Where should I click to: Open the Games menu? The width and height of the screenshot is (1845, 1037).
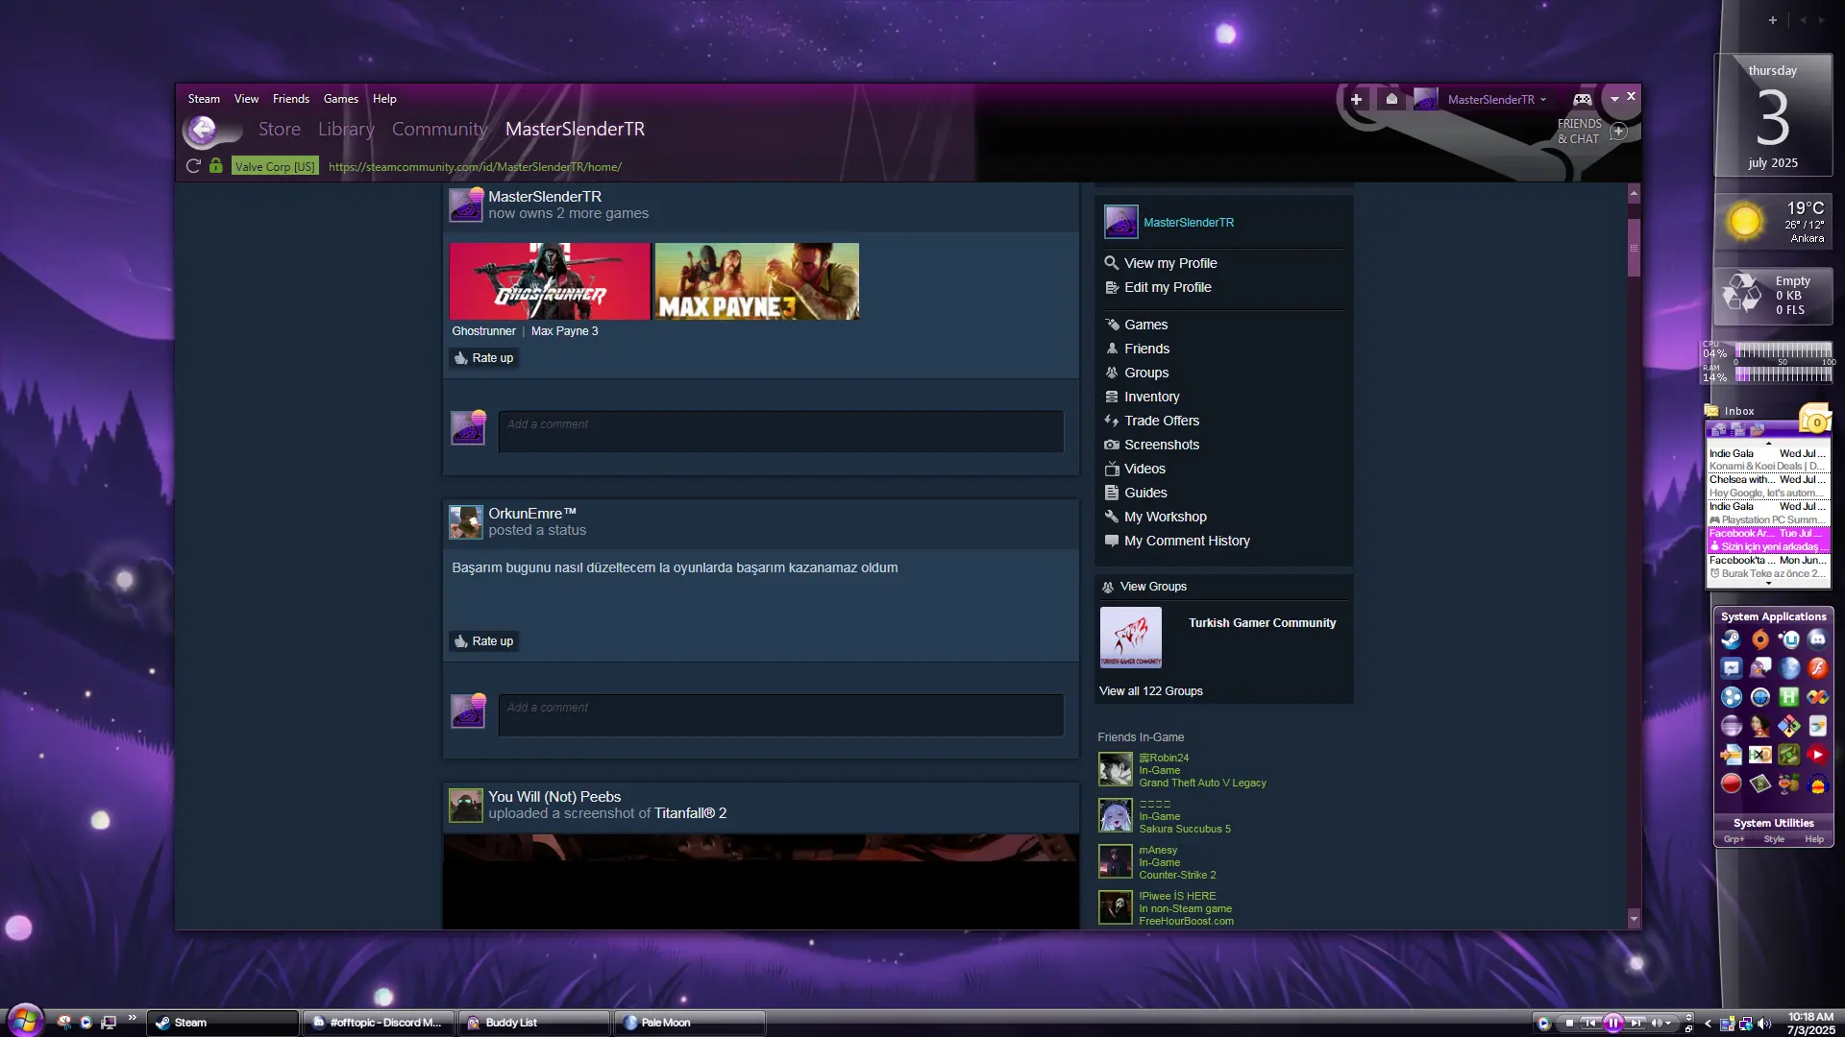coord(341,99)
